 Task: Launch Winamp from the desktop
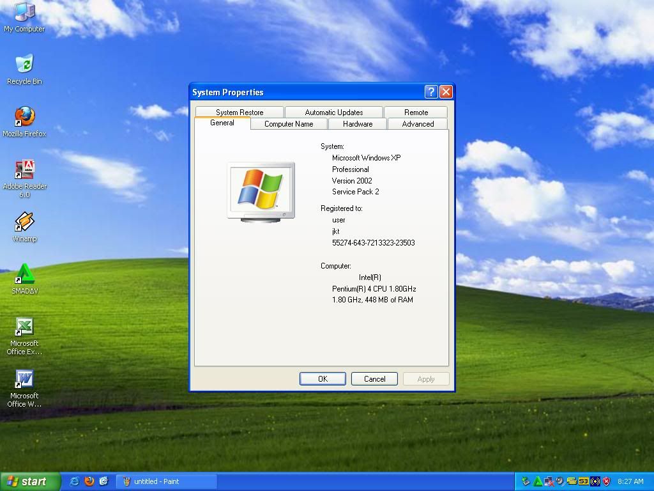point(24,227)
